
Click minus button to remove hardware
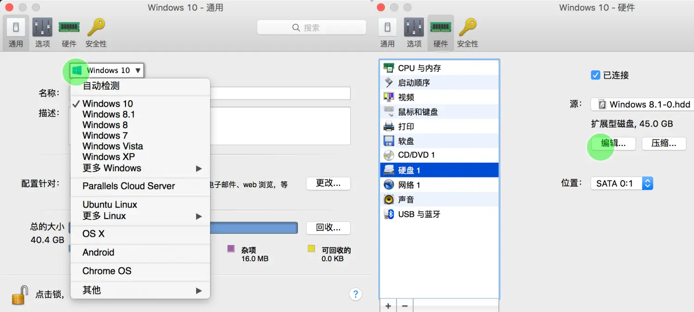(x=404, y=306)
